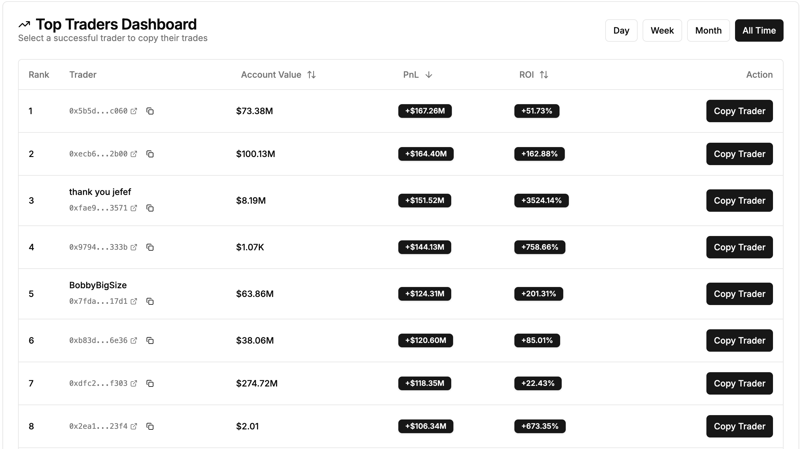
Task: Copy the address of rank 1 trader 0x5b5d...c060
Action: click(x=151, y=111)
